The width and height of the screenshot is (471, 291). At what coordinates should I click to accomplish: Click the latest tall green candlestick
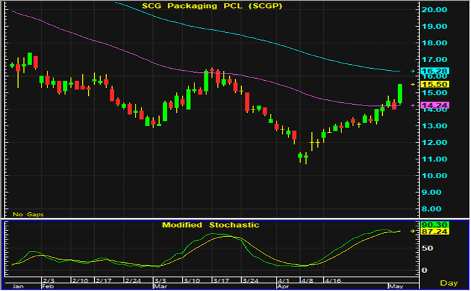pyautogui.click(x=400, y=93)
